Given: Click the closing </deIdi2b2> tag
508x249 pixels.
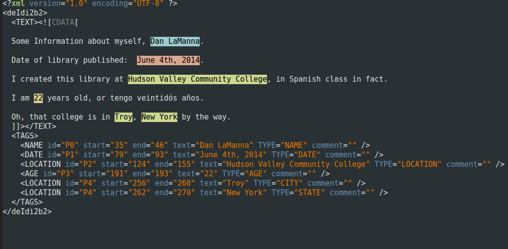Looking at the screenshot, I should point(27,212).
